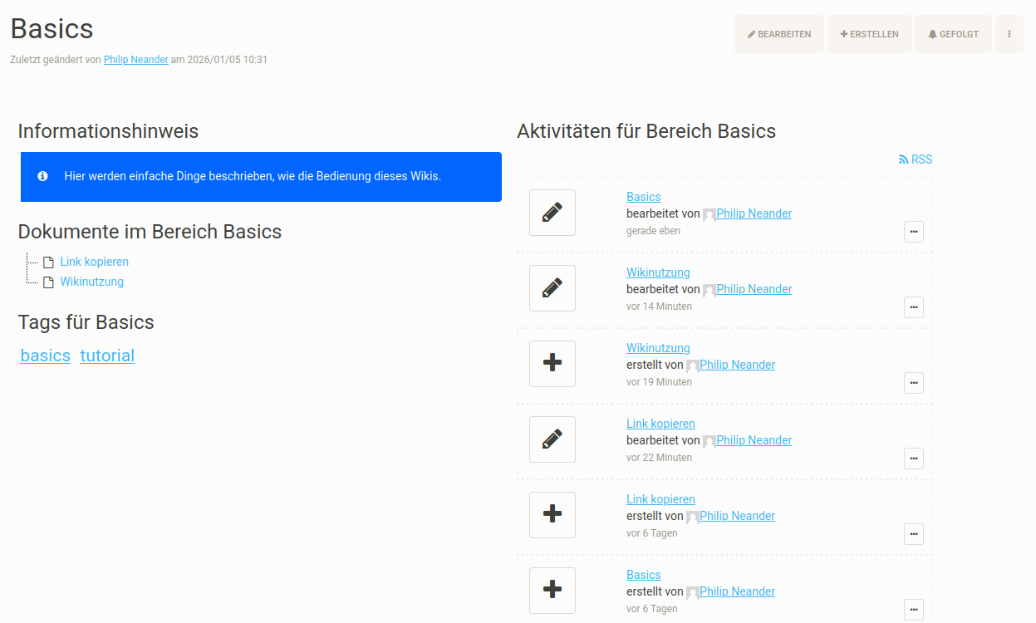Toggle the Gefolgt follow button
The image size is (1036, 623).
point(953,34)
